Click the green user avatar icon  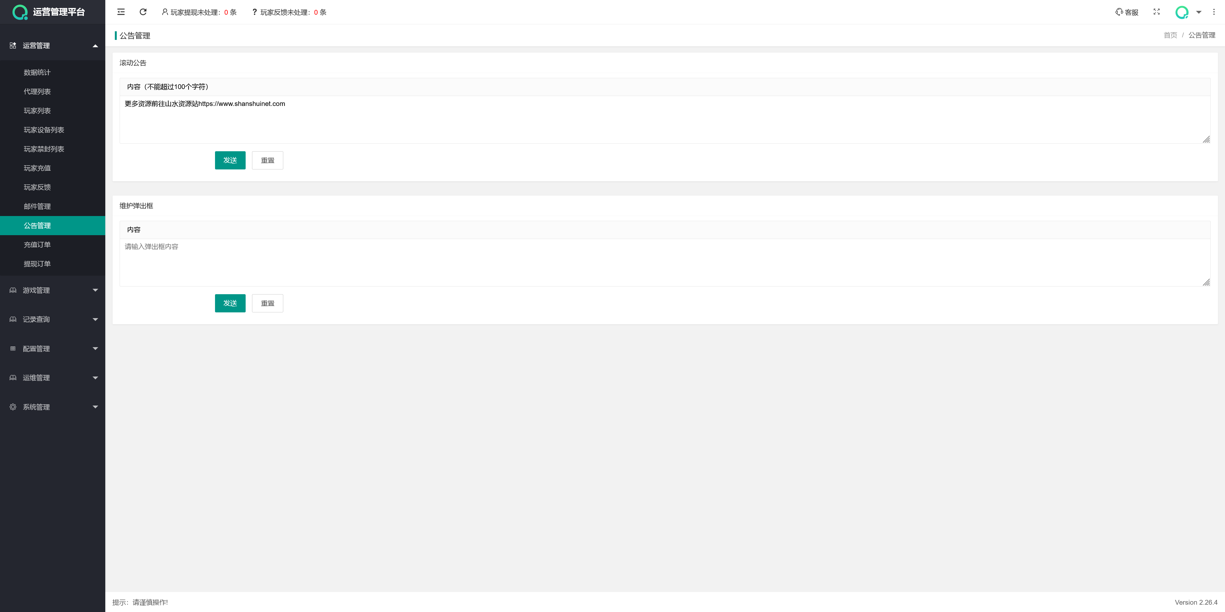coord(1182,12)
